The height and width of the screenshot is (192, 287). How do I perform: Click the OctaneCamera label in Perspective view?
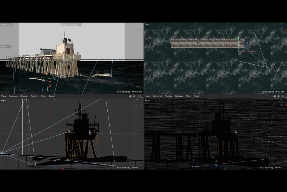tap(70, 25)
